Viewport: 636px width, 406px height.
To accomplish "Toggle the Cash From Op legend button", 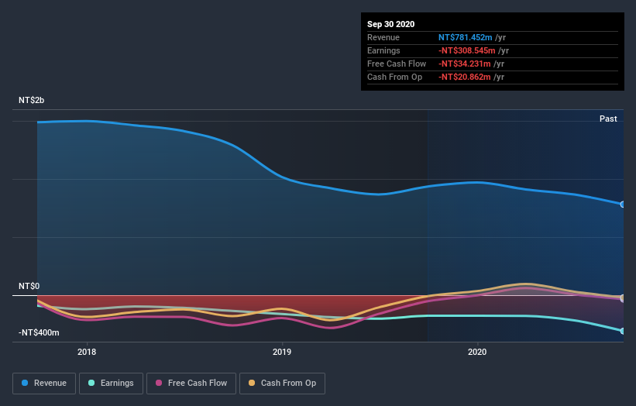I will click(282, 384).
